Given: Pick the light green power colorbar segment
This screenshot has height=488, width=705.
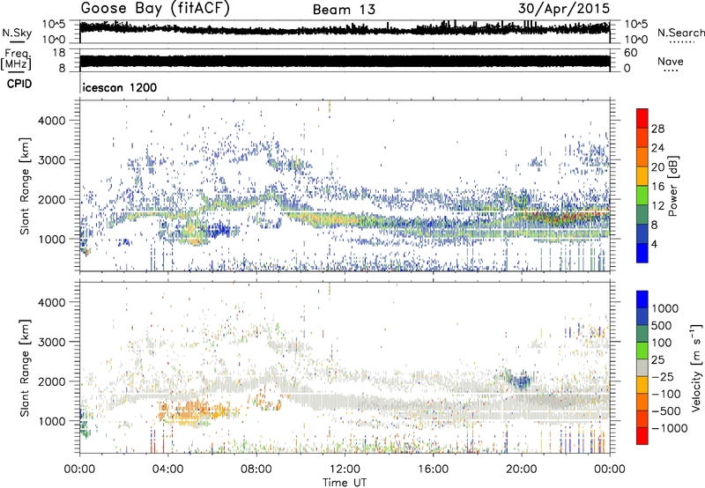Looking at the screenshot, I should (x=642, y=195).
